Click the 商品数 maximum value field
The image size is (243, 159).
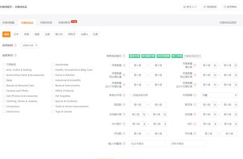[x=158, y=105]
